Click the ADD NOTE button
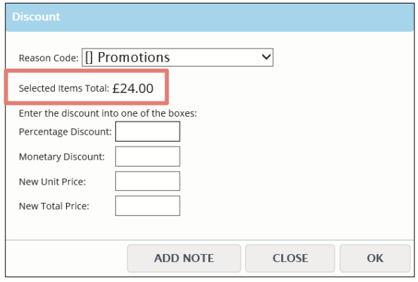Viewport: 418px width, 282px height. (184, 258)
